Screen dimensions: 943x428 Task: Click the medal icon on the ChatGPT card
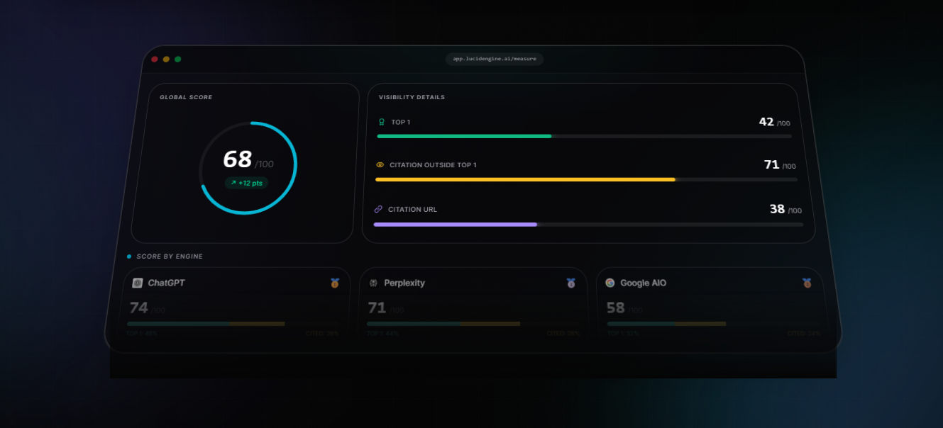pyautogui.click(x=335, y=283)
